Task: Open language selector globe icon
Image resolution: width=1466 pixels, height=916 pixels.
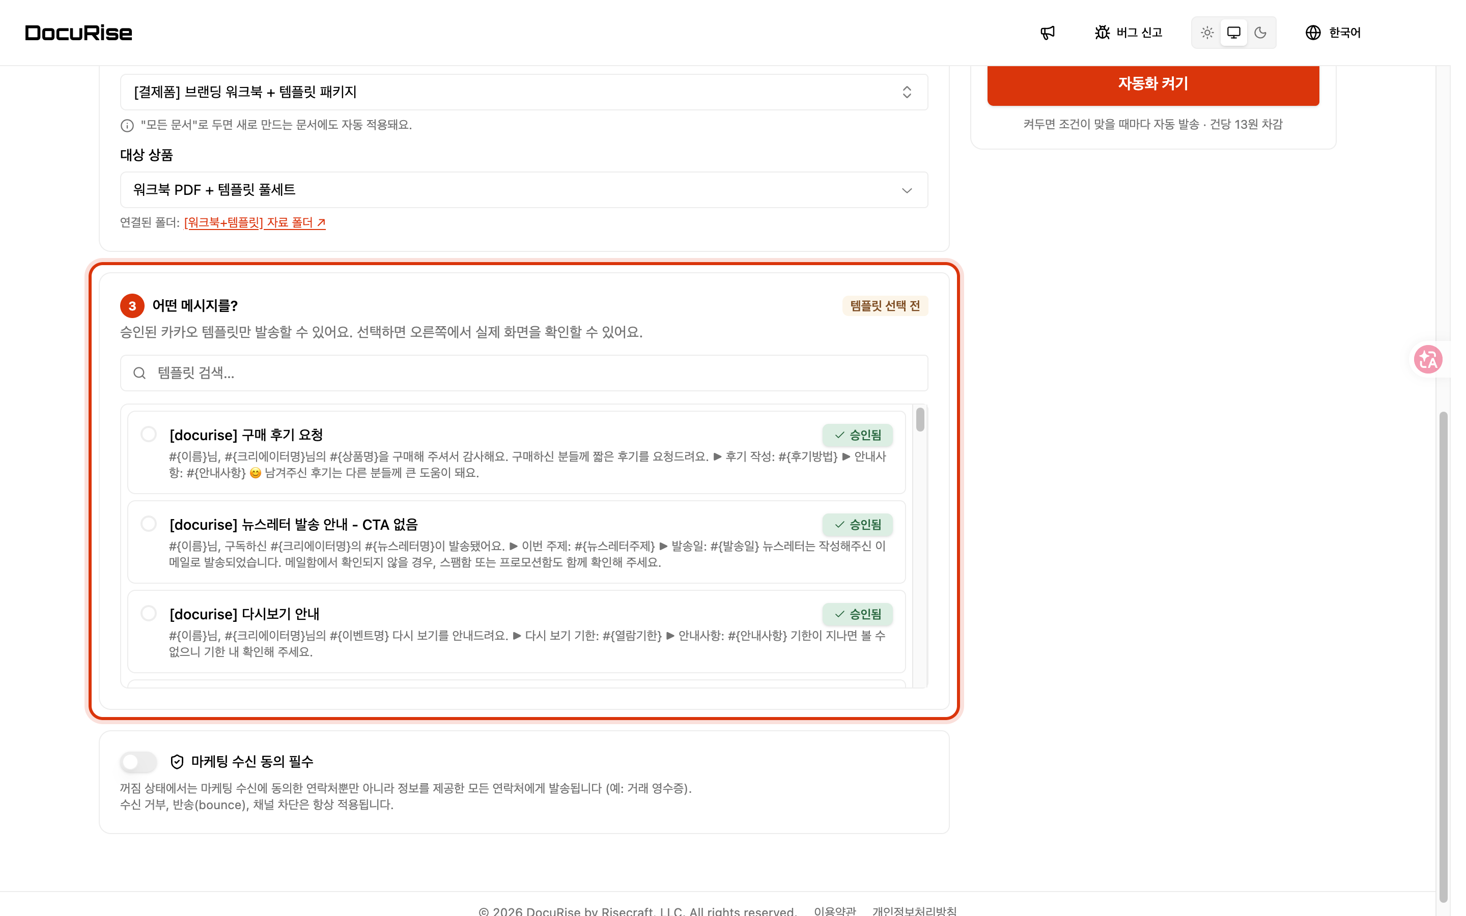Action: point(1313,33)
